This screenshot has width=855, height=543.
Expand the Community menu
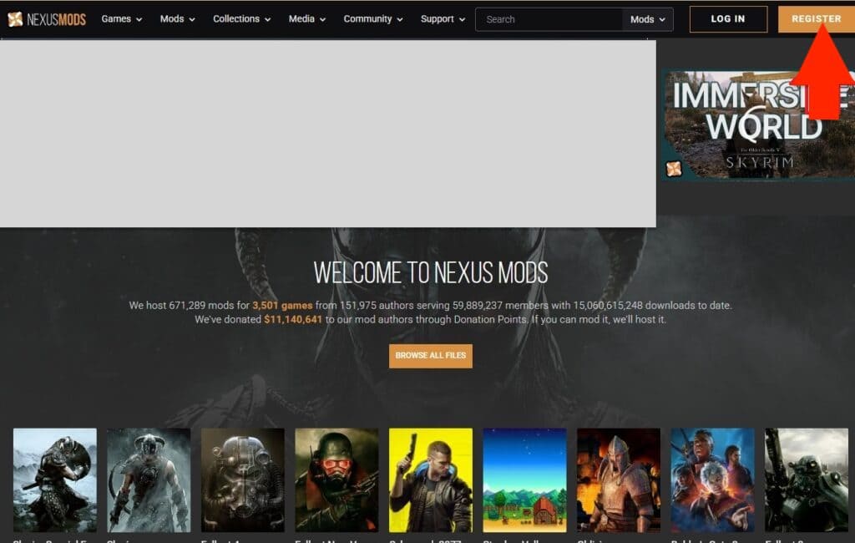(372, 19)
